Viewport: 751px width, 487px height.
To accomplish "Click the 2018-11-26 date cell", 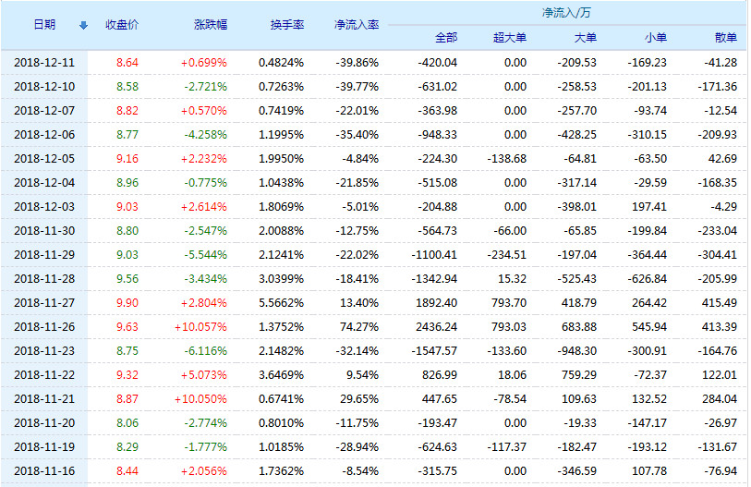I will click(44, 326).
